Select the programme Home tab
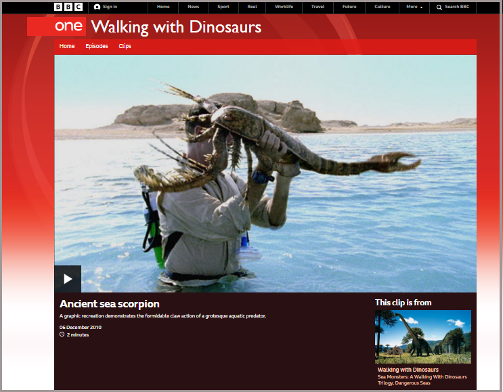 tap(67, 46)
